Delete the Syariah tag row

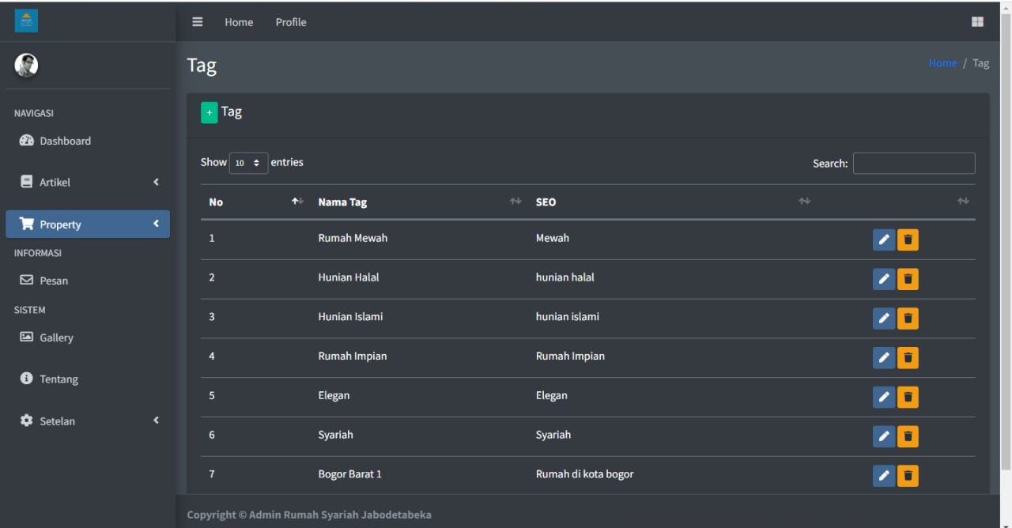[x=908, y=436]
